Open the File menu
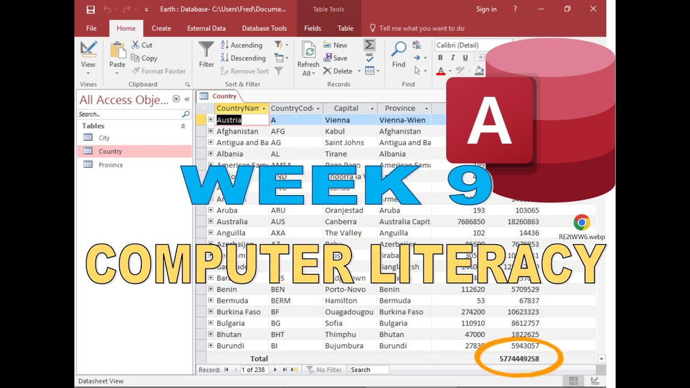This screenshot has height=388, width=690. (92, 28)
